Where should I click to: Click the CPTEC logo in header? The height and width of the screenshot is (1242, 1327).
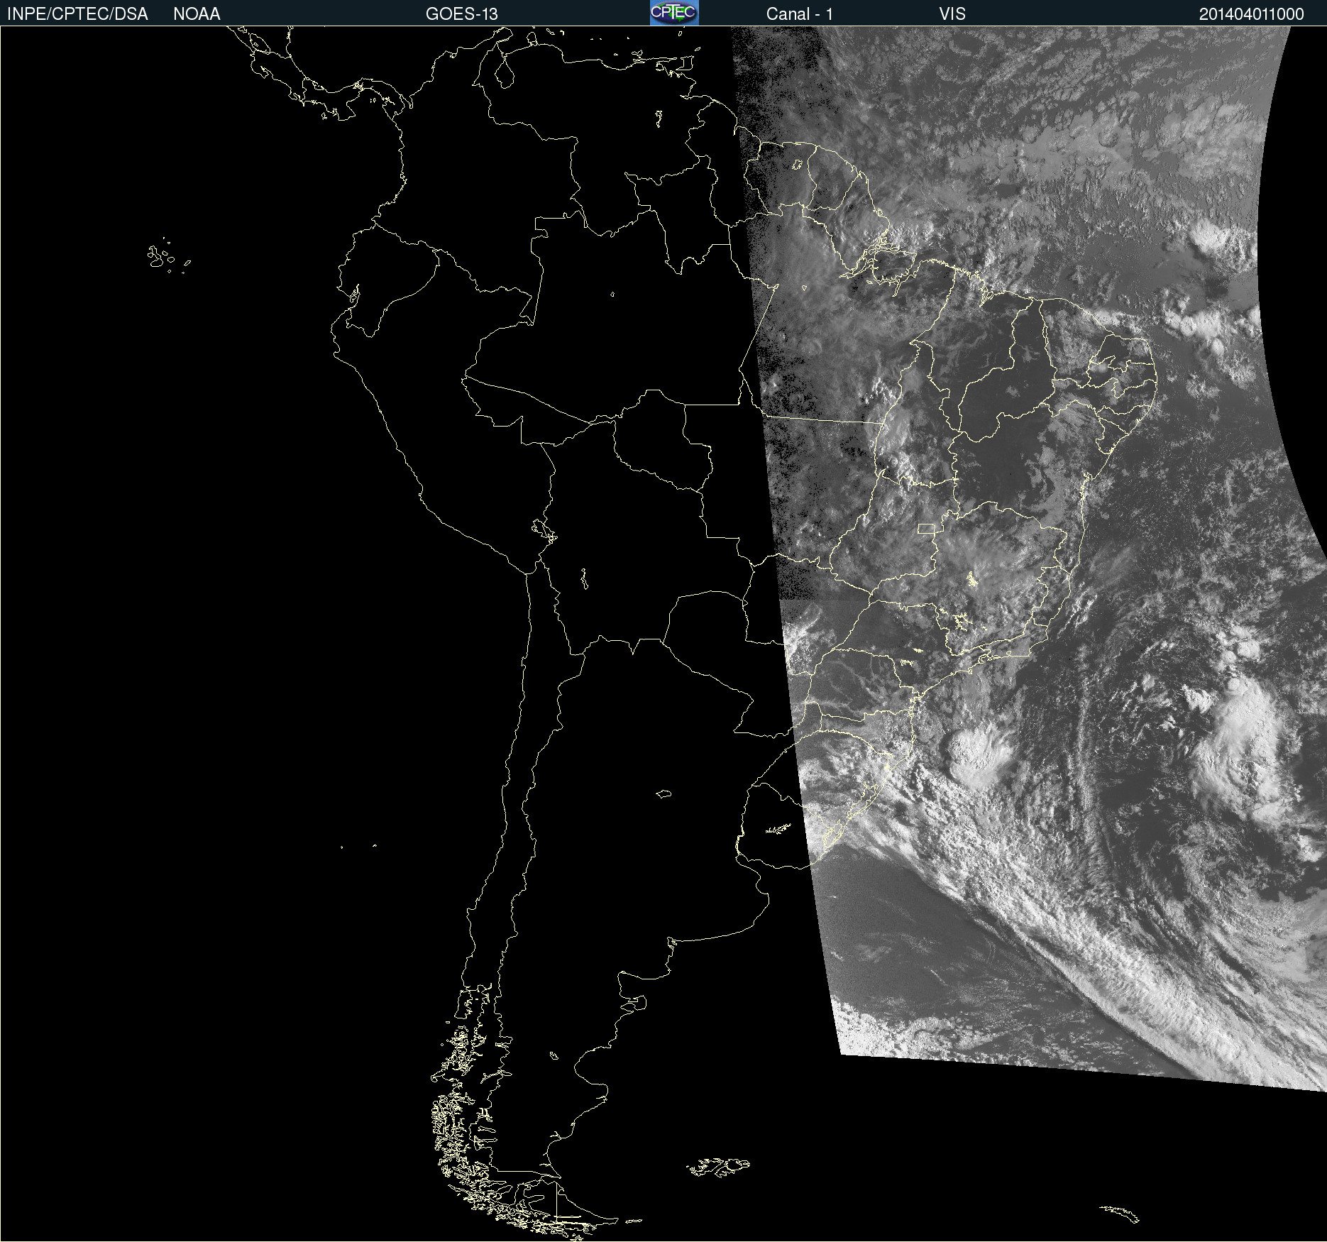[x=674, y=13]
